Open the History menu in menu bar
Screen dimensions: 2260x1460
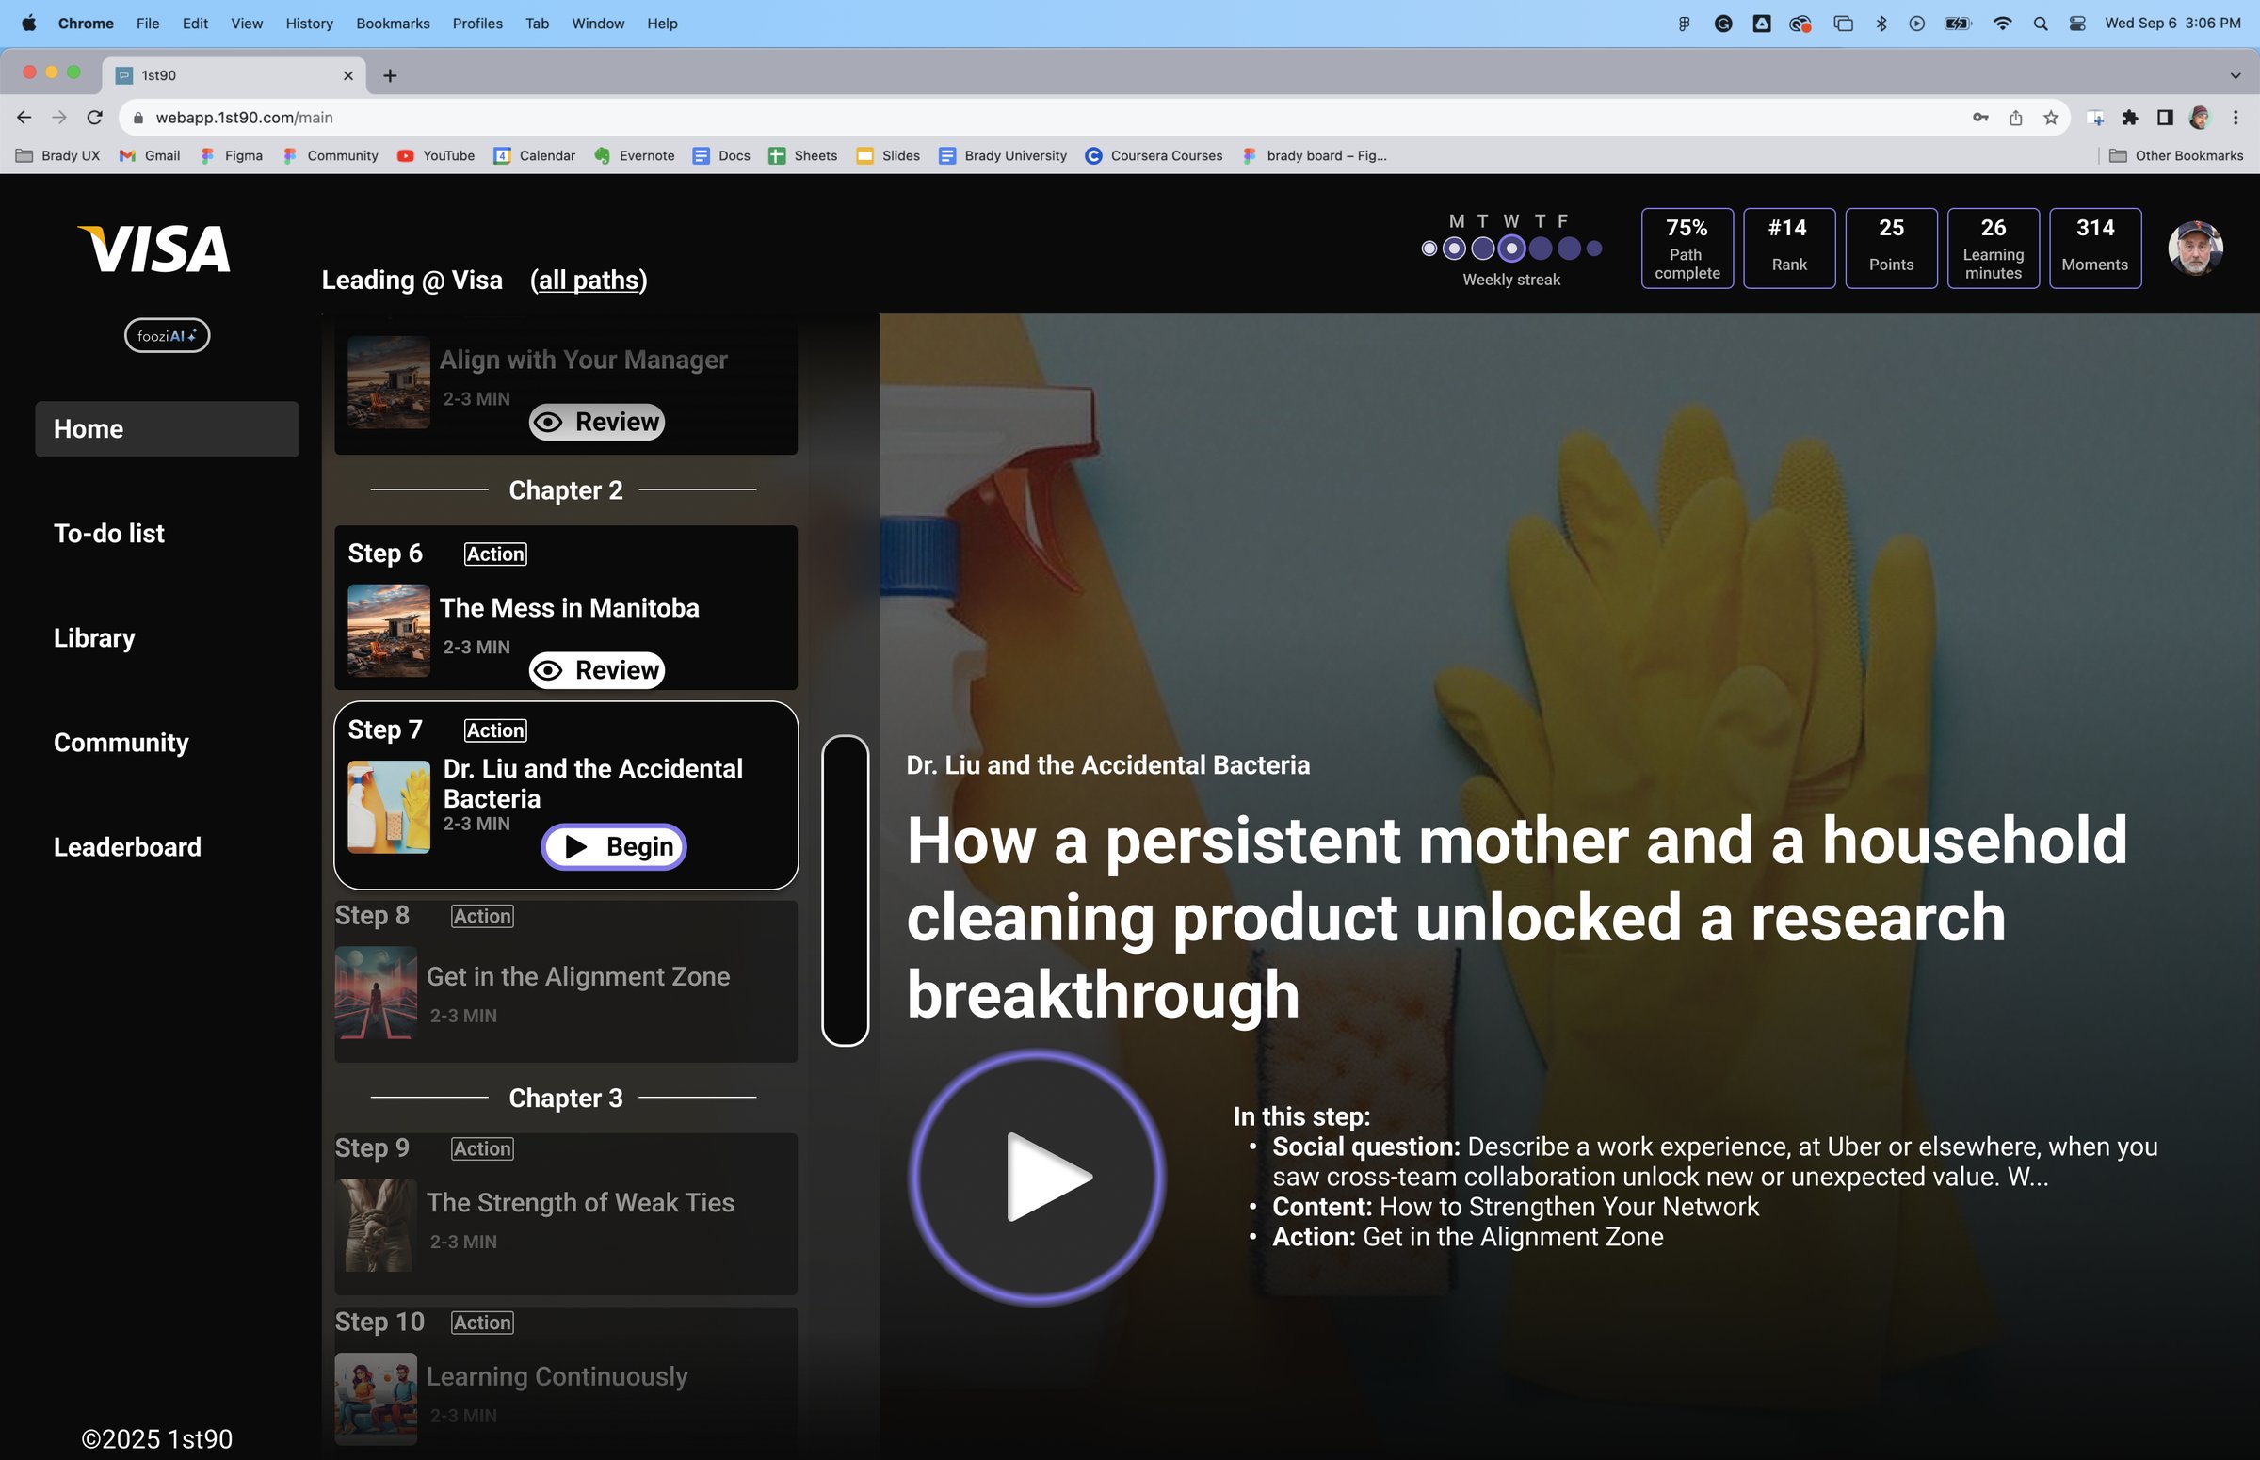[309, 24]
